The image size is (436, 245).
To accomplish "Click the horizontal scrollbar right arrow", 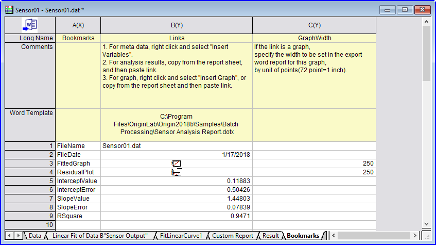I will point(416,235).
